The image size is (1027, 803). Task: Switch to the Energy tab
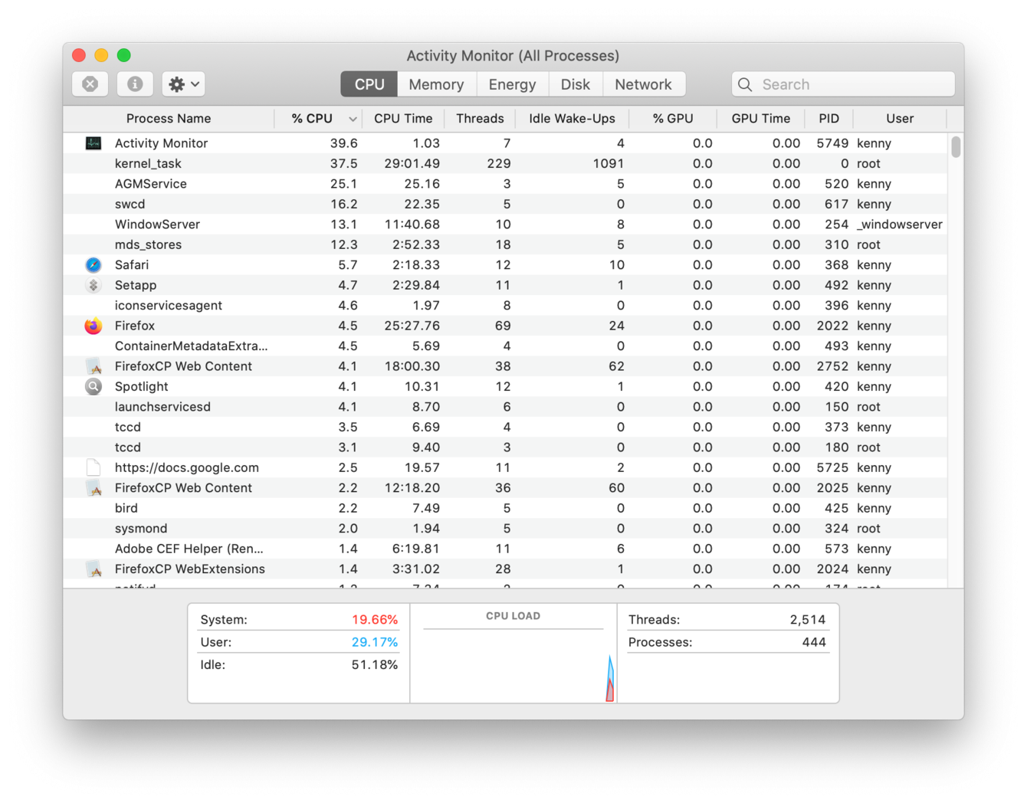tap(512, 84)
